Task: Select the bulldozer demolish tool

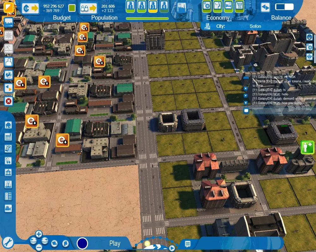Action: point(8,209)
